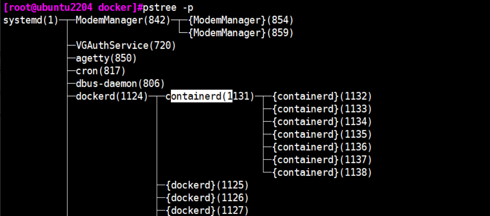Click the {dockerd}(1125) thread
Screen dimensions: 490x216
[207, 185]
